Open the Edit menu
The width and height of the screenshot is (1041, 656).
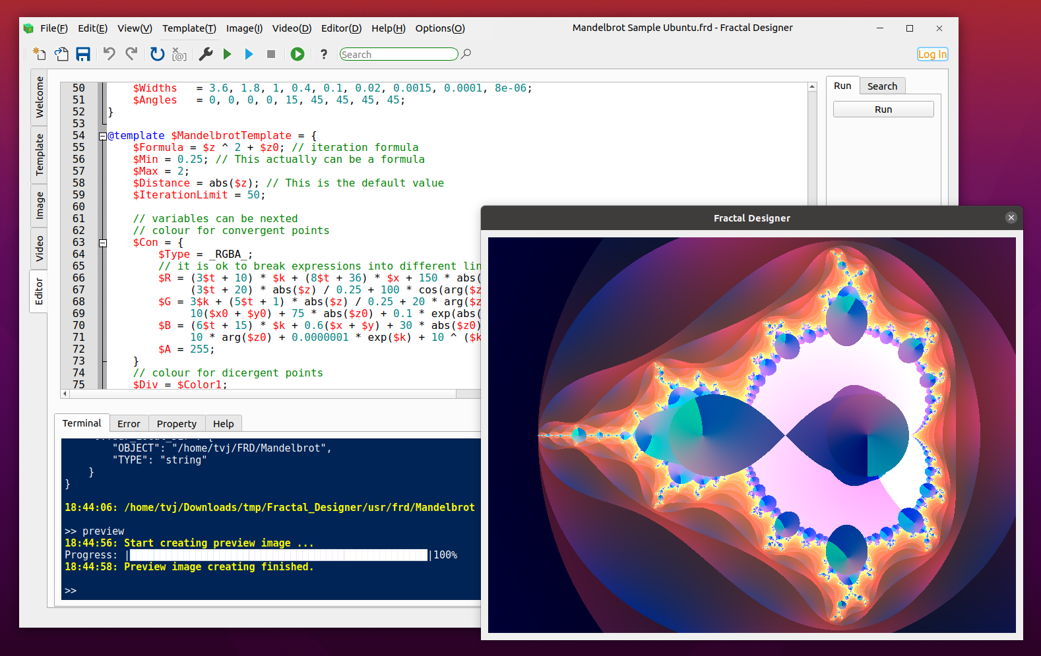coord(92,28)
